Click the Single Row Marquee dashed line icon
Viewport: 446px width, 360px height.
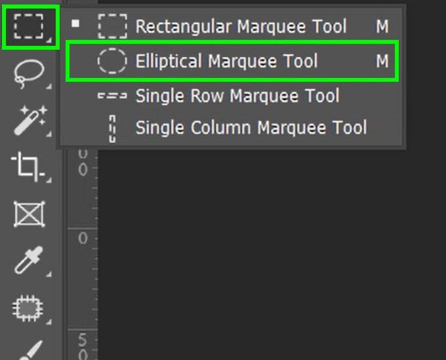(x=112, y=96)
